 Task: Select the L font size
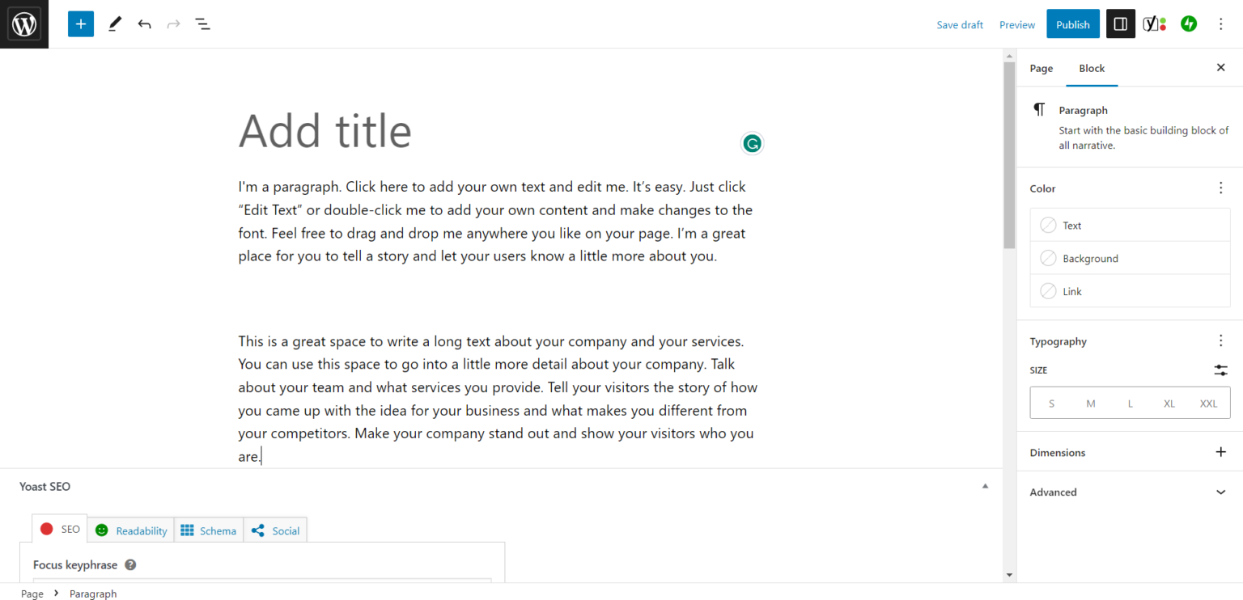tap(1130, 403)
